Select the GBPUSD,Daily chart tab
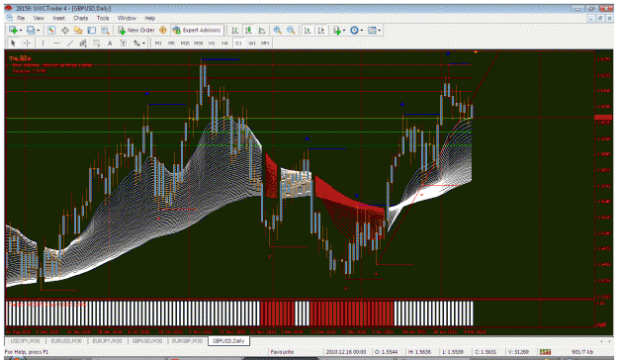Viewport: 618px width, 360px height. 228,341
